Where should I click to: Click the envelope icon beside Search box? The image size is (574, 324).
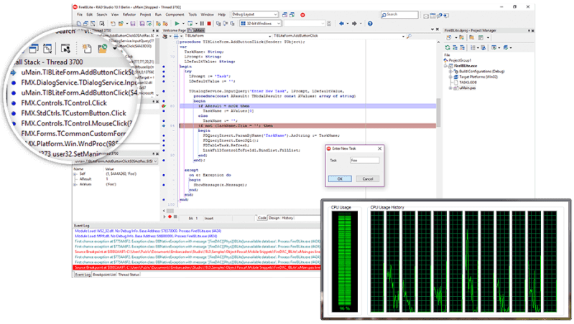[x=426, y=16]
